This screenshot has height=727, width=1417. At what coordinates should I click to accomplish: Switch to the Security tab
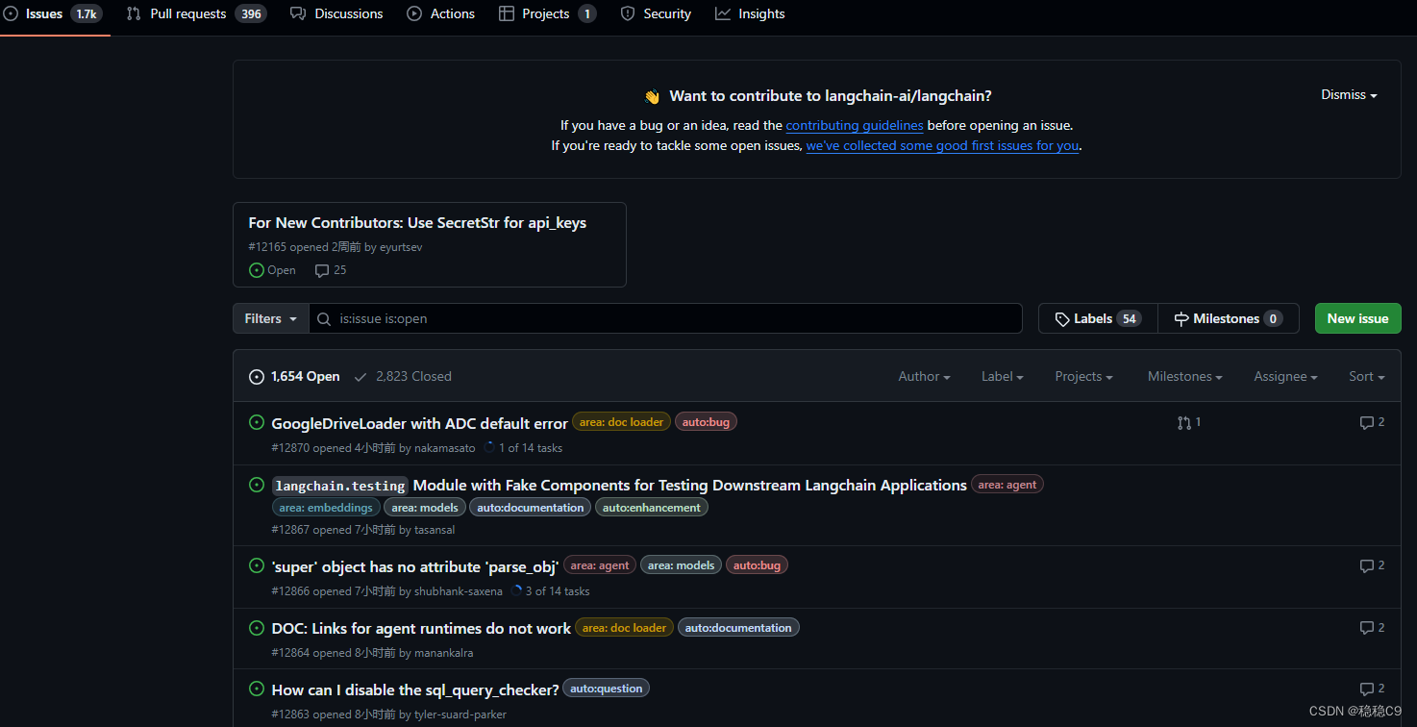pyautogui.click(x=656, y=13)
